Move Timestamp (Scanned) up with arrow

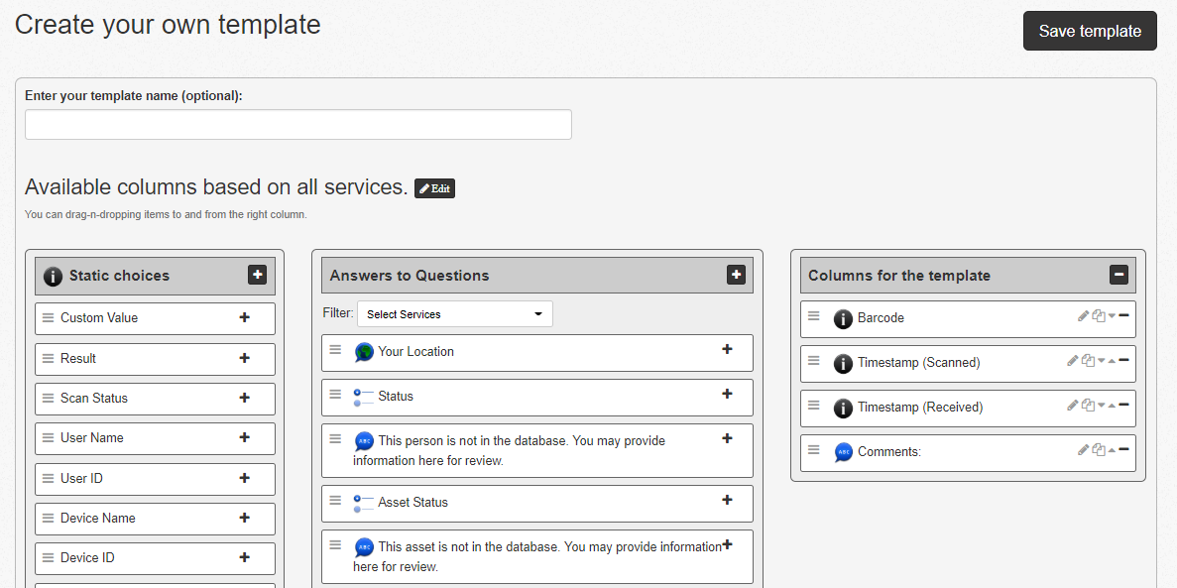pos(1112,361)
